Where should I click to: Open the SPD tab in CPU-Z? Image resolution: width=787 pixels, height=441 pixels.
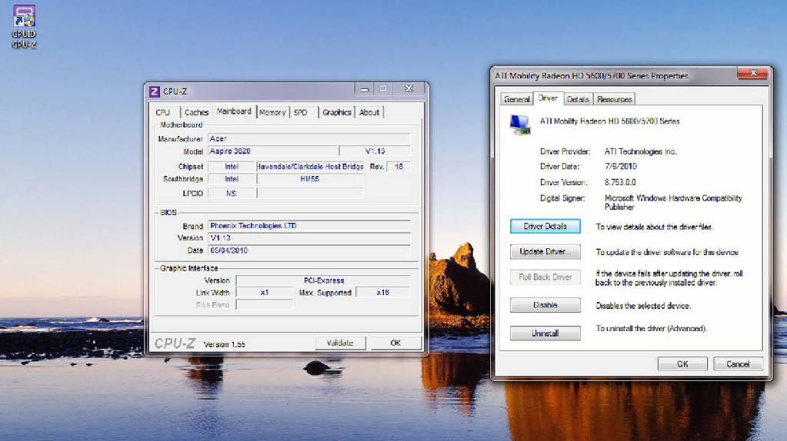pyautogui.click(x=301, y=112)
